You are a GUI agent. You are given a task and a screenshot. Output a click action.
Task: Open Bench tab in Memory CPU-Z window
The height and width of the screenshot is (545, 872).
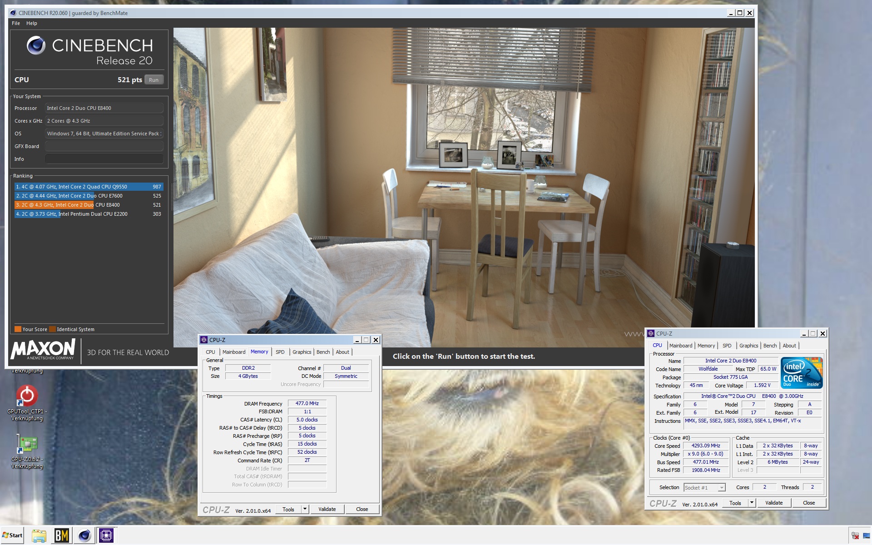pyautogui.click(x=323, y=352)
